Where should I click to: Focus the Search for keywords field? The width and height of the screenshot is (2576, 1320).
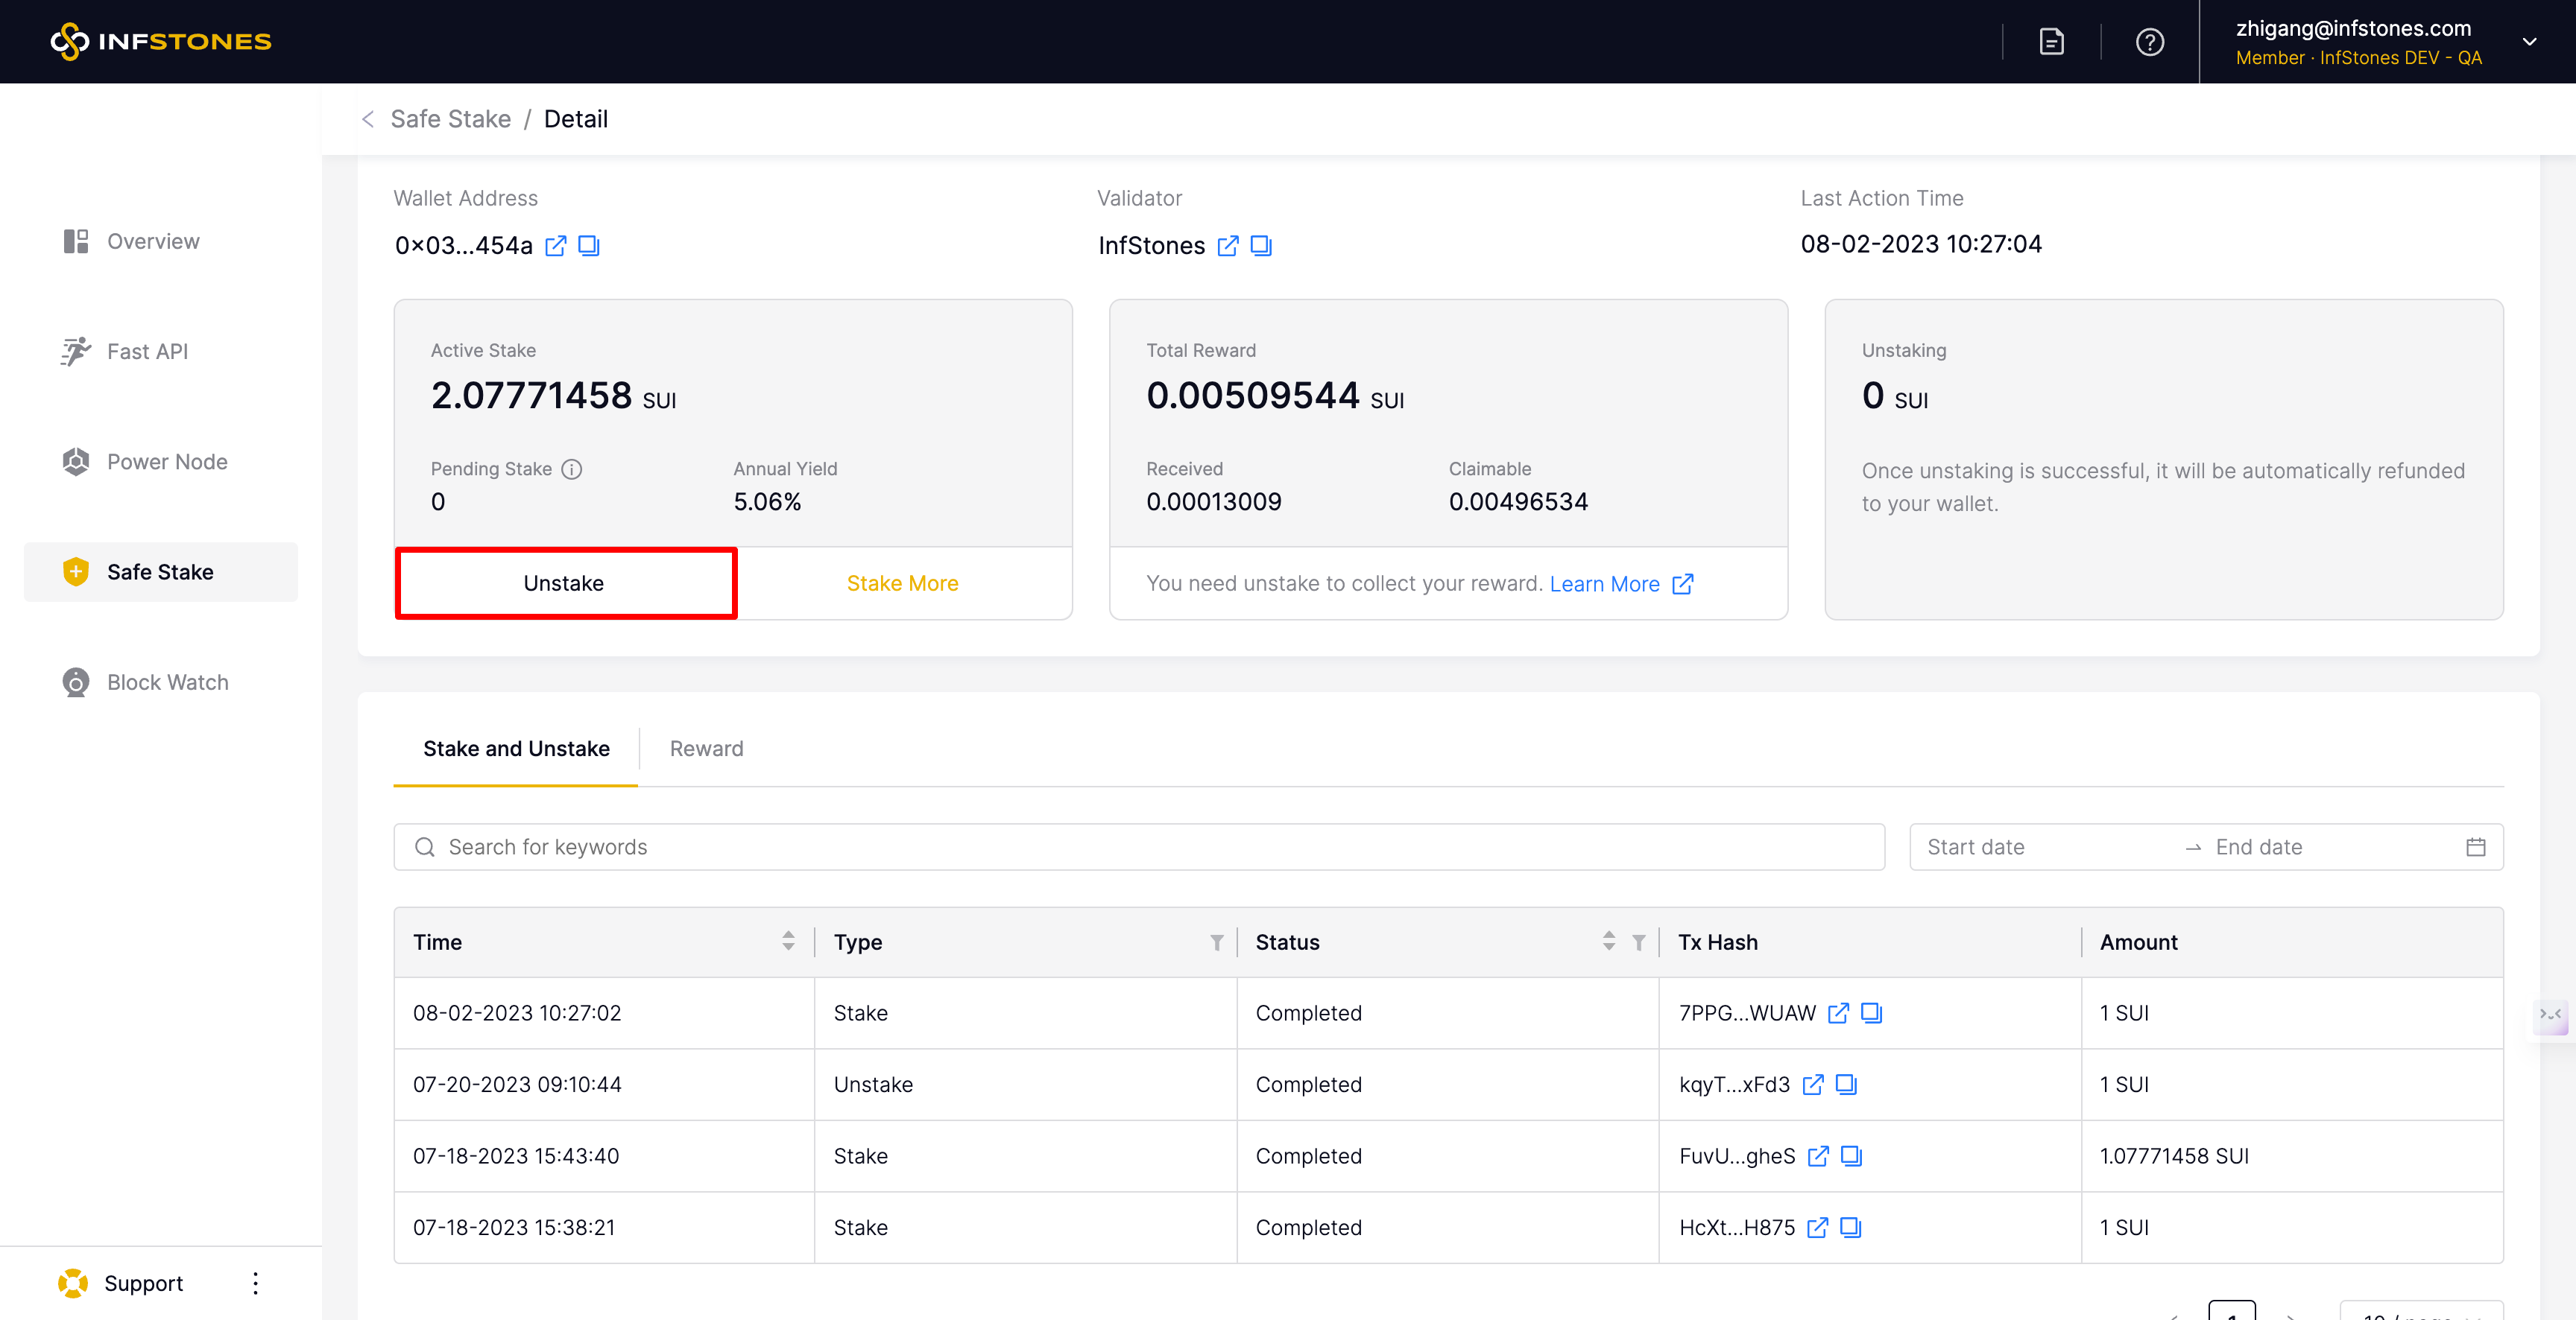(x=1140, y=846)
